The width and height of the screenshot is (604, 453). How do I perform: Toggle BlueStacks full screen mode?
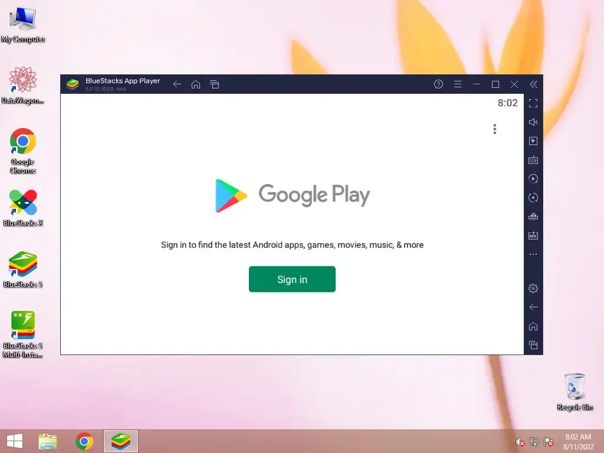click(x=533, y=103)
